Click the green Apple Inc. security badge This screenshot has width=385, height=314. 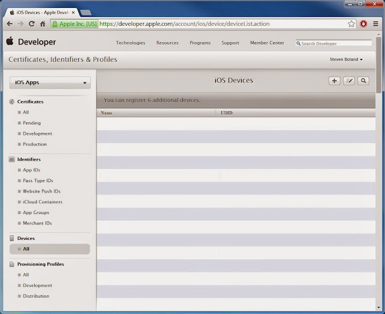(75, 24)
